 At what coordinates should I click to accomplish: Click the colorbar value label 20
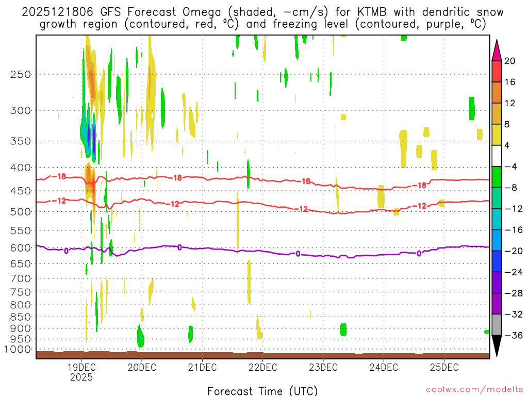(x=510, y=61)
